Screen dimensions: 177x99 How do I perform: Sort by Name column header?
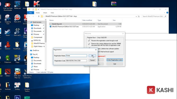click(x=51, y=20)
